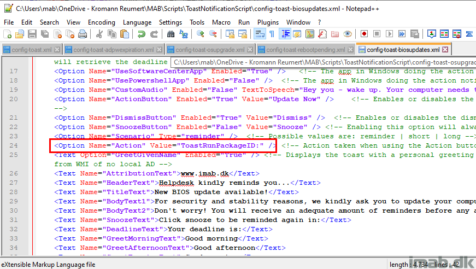The height and width of the screenshot is (269, 476).
Task: Open the Encoding menu
Action: pyautogui.click(x=102, y=22)
